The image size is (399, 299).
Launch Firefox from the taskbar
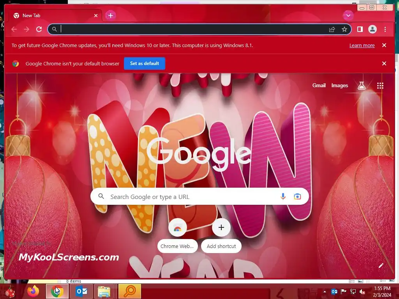(x=33, y=291)
